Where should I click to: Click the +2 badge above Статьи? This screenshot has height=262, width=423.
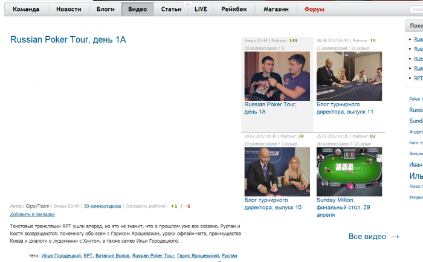click(187, 4)
